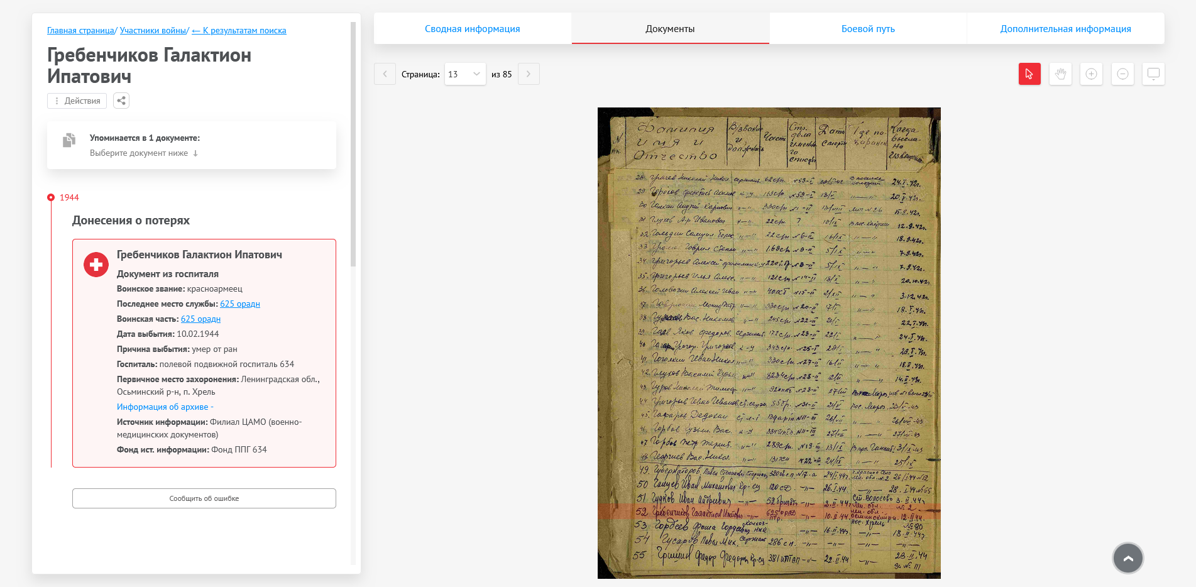Image resolution: width=1196 pixels, height=587 pixels.
Task: Click the left panel vertical scrollbar
Action: click(353, 145)
